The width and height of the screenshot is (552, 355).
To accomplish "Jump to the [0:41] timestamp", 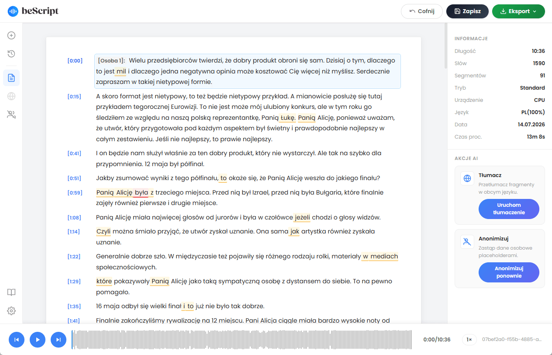I will point(74,153).
